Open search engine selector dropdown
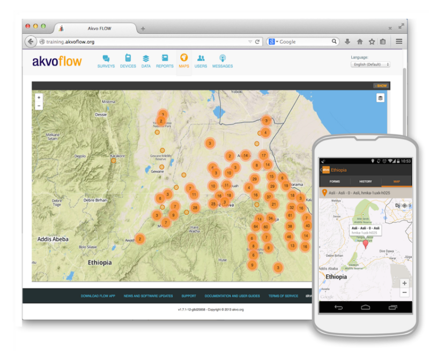Image resolution: width=429 pixels, height=351 pixels. [x=273, y=42]
